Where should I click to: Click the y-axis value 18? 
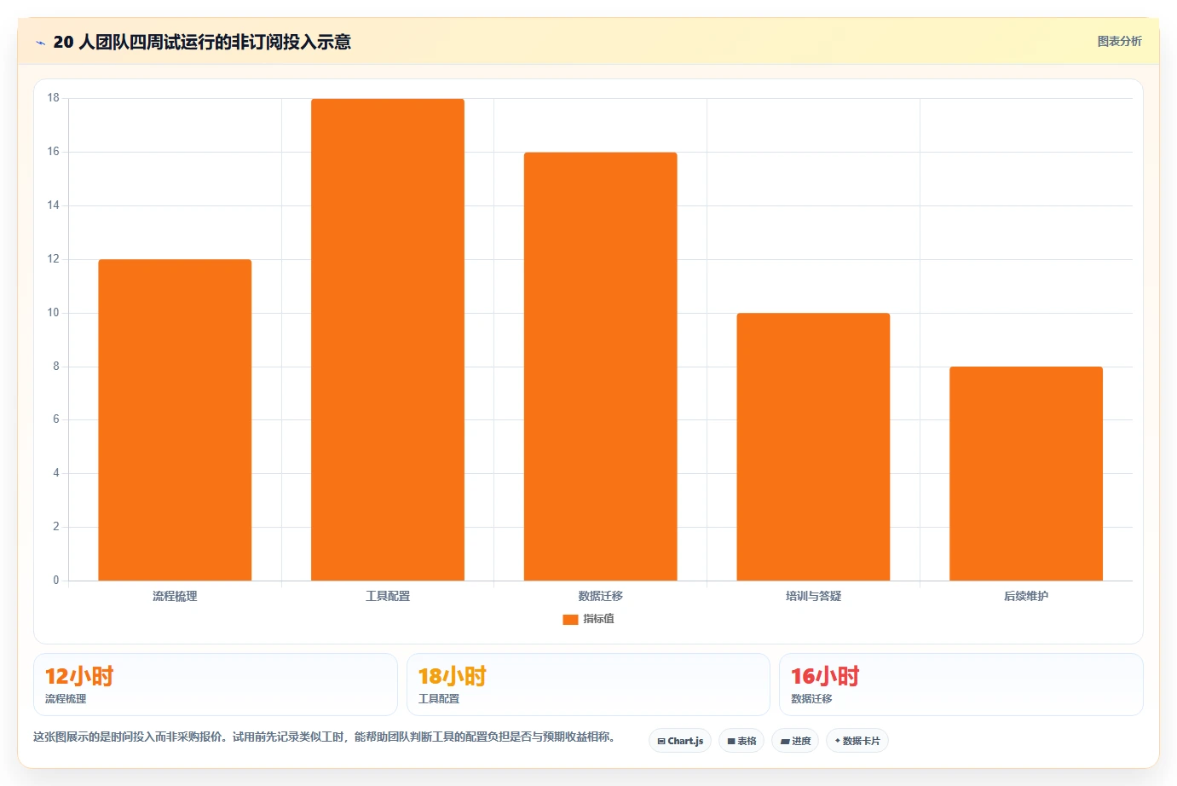click(54, 98)
